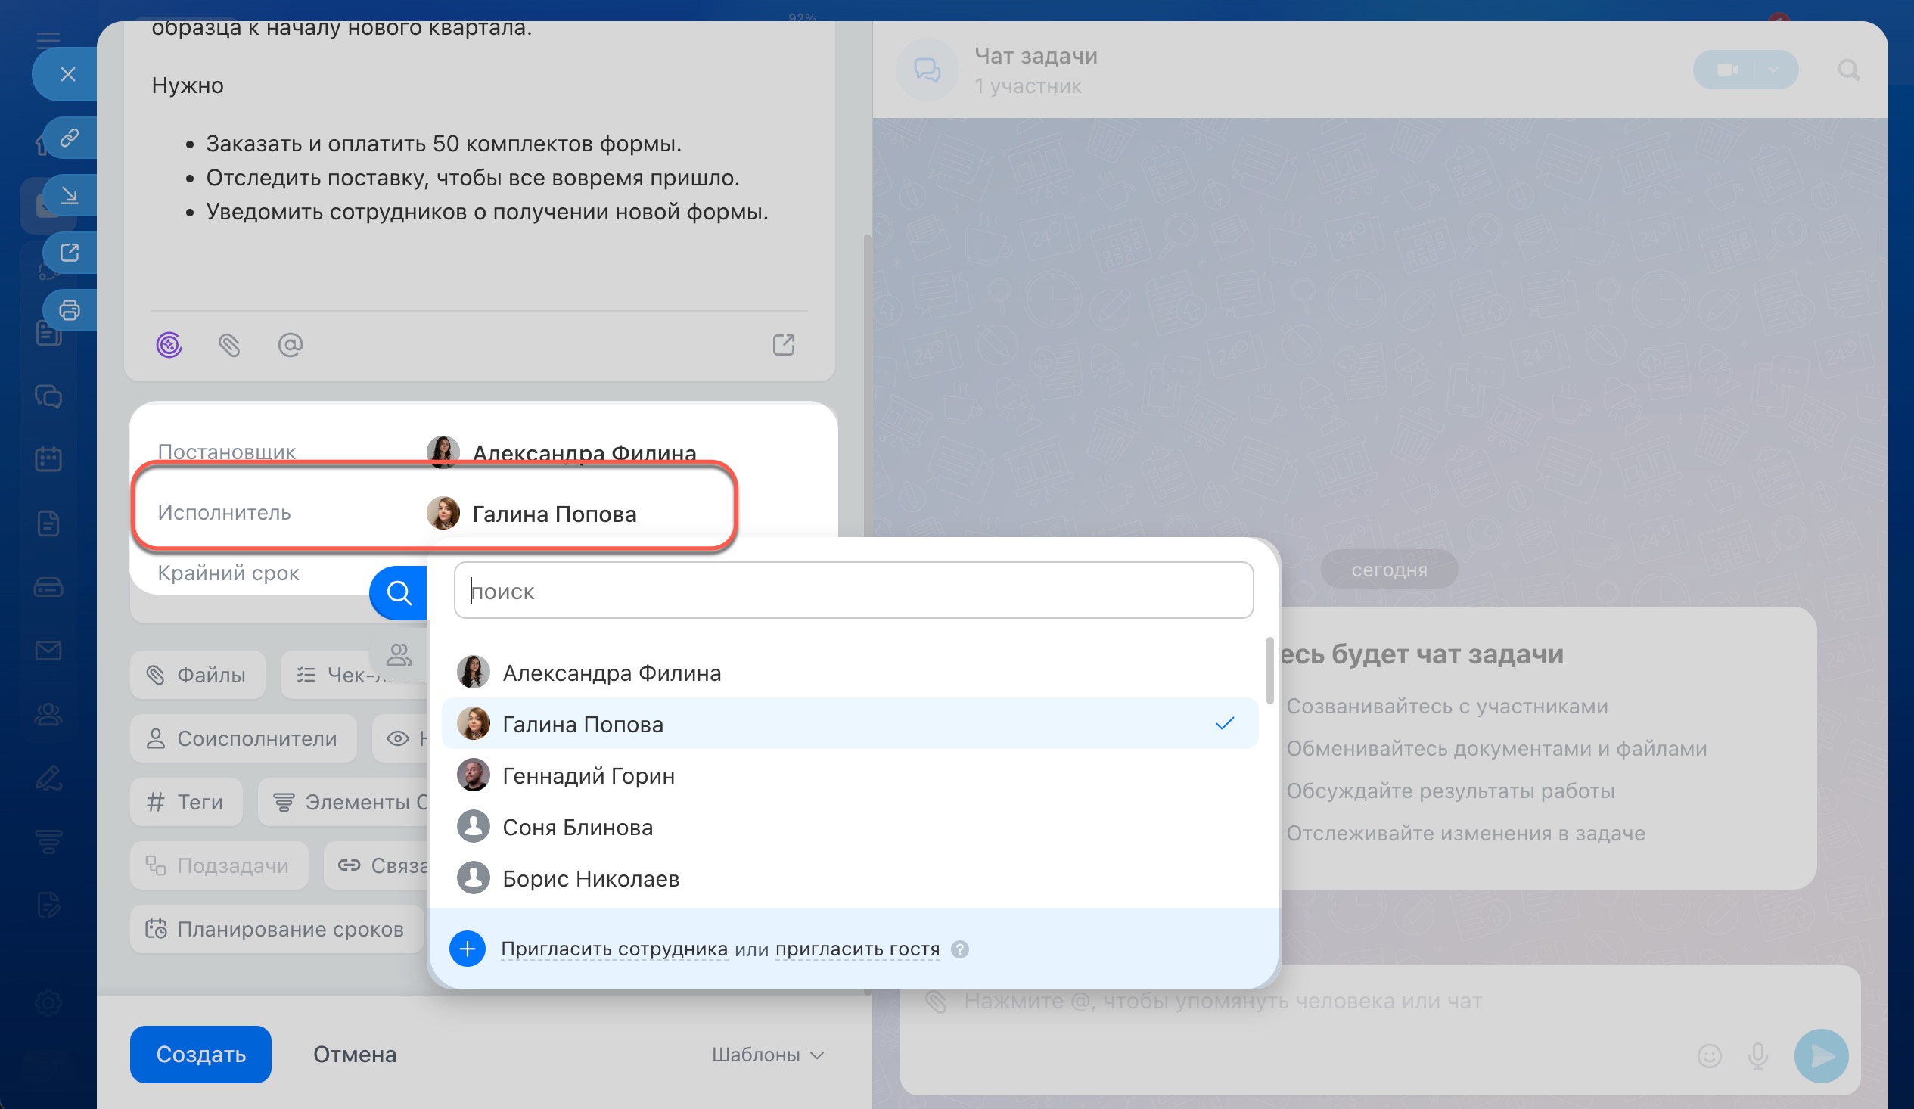Click the user list scrollbar
The height and width of the screenshot is (1109, 1914).
click(x=1269, y=670)
